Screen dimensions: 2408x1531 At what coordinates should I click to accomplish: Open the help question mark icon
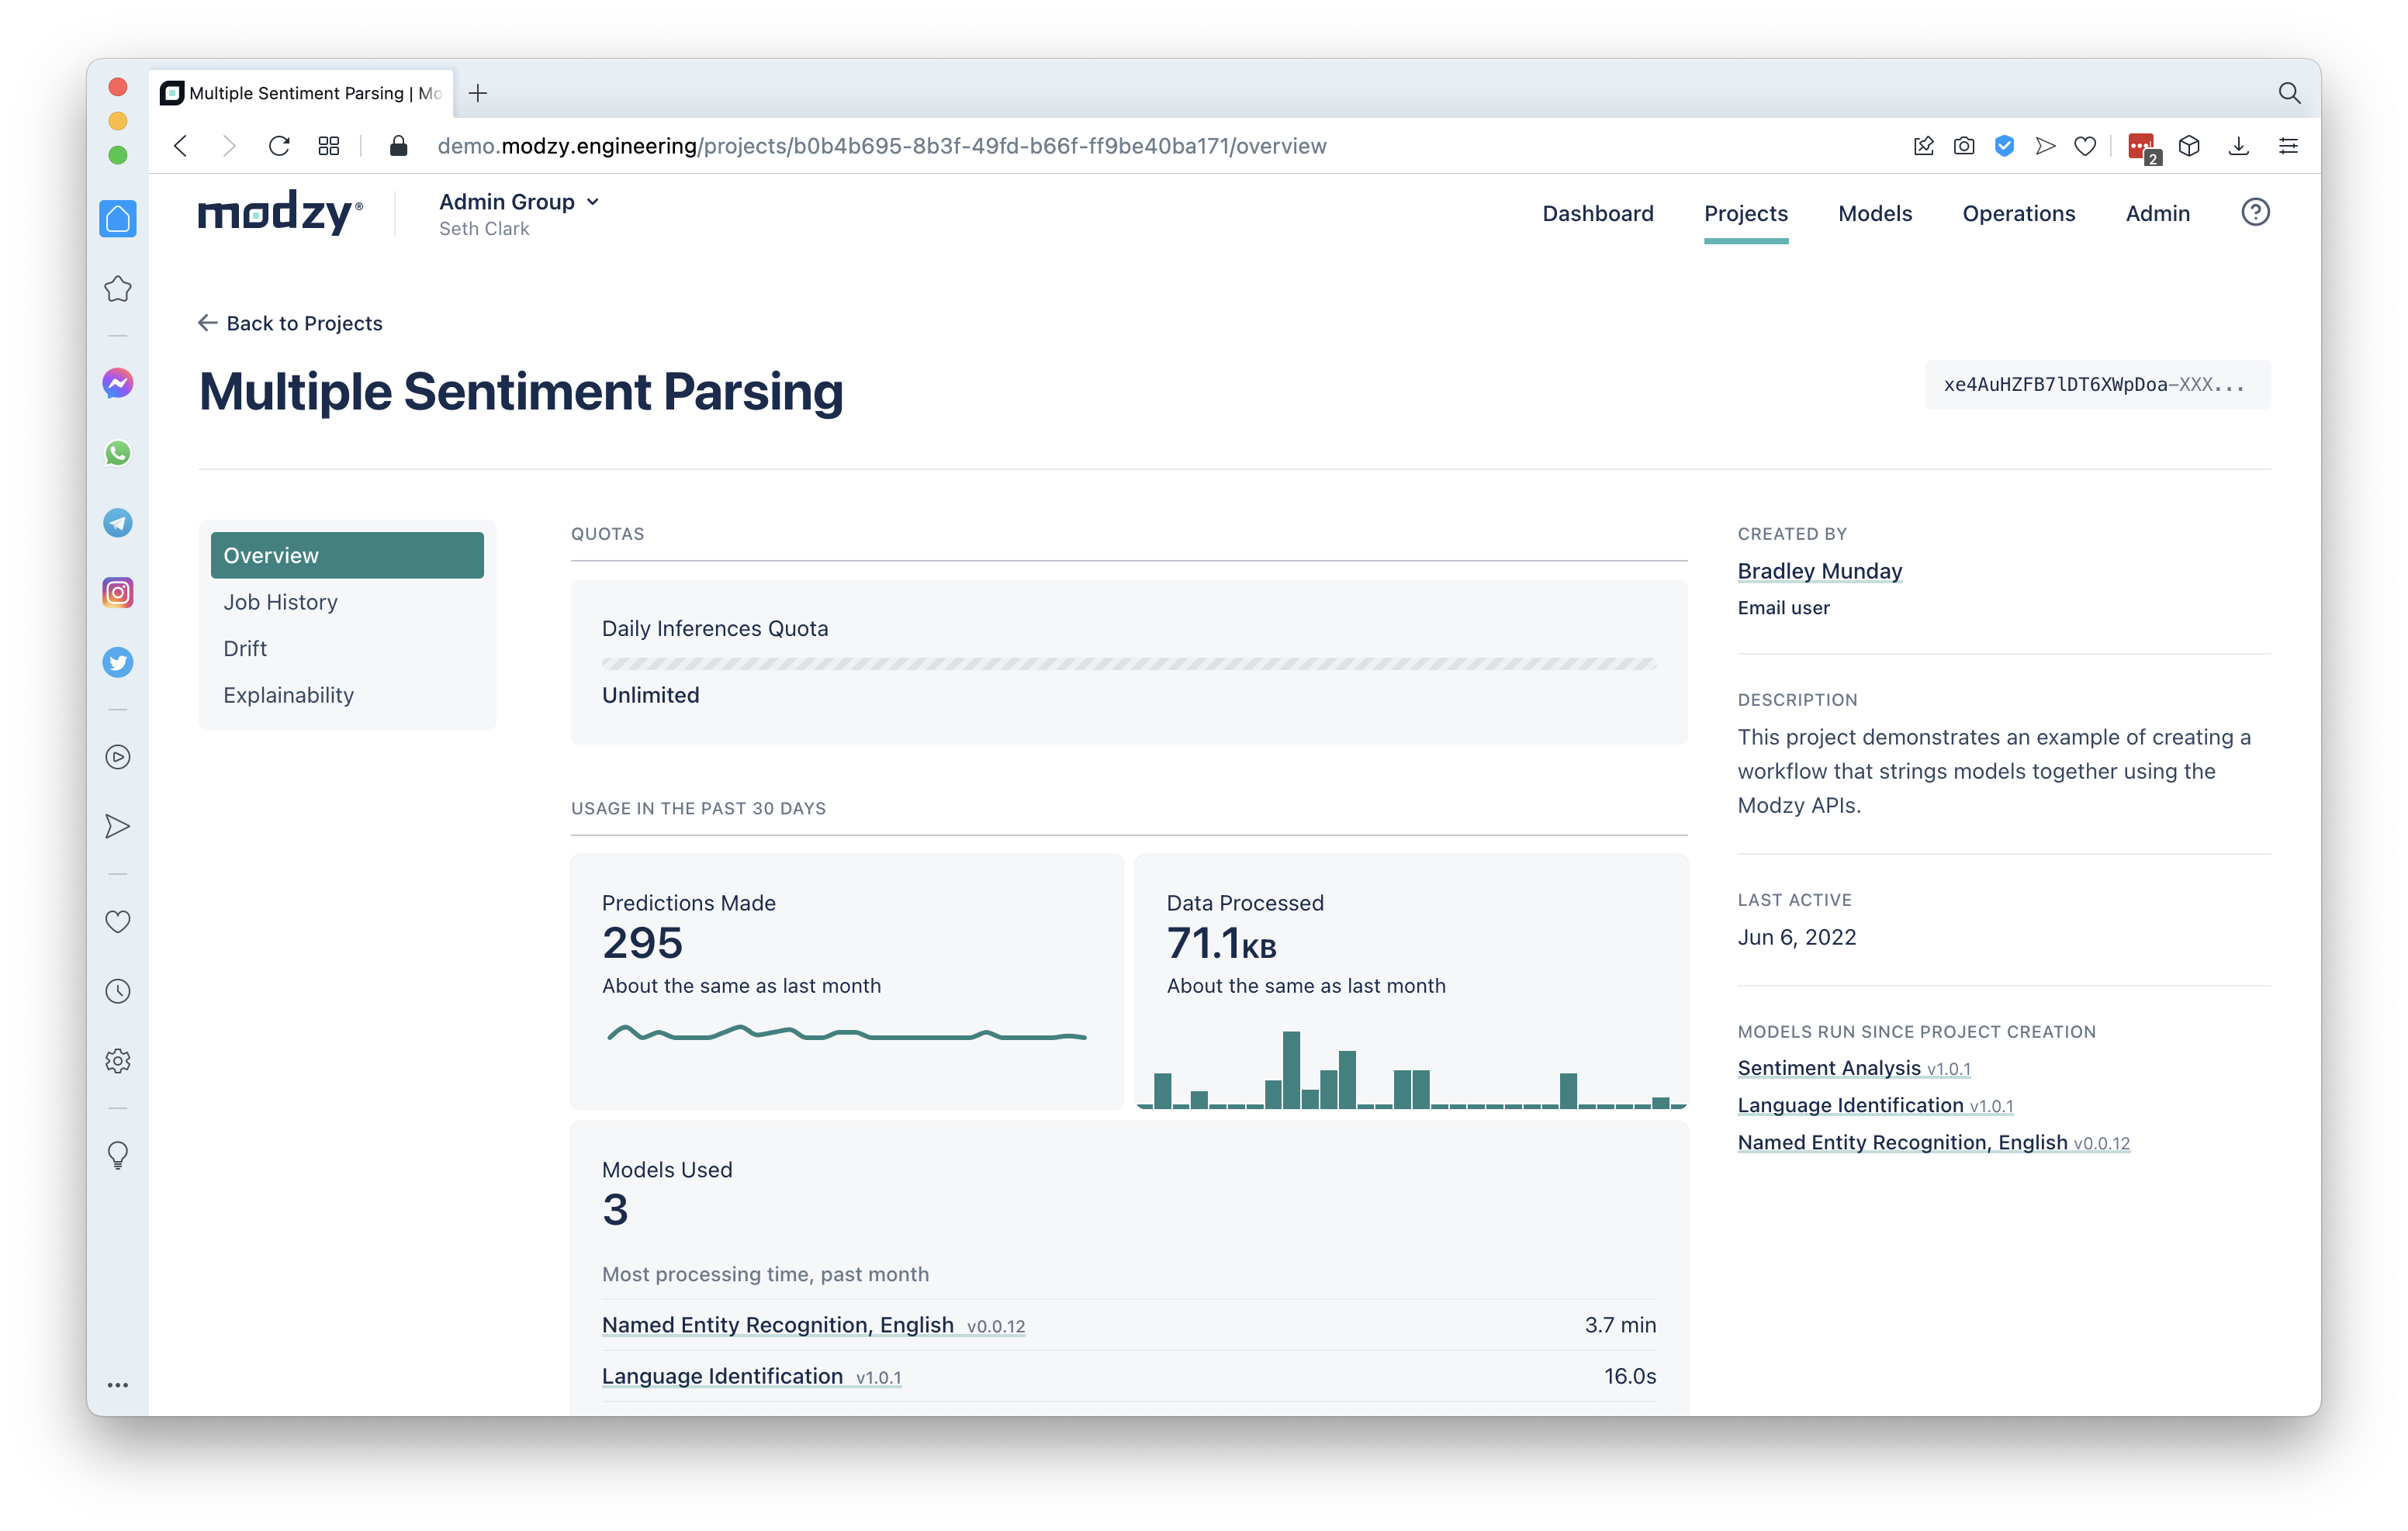[x=2255, y=212]
